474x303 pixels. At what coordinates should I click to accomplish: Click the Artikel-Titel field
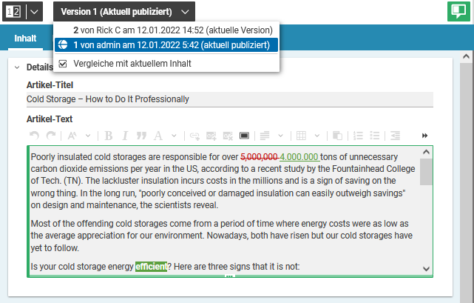(x=229, y=99)
